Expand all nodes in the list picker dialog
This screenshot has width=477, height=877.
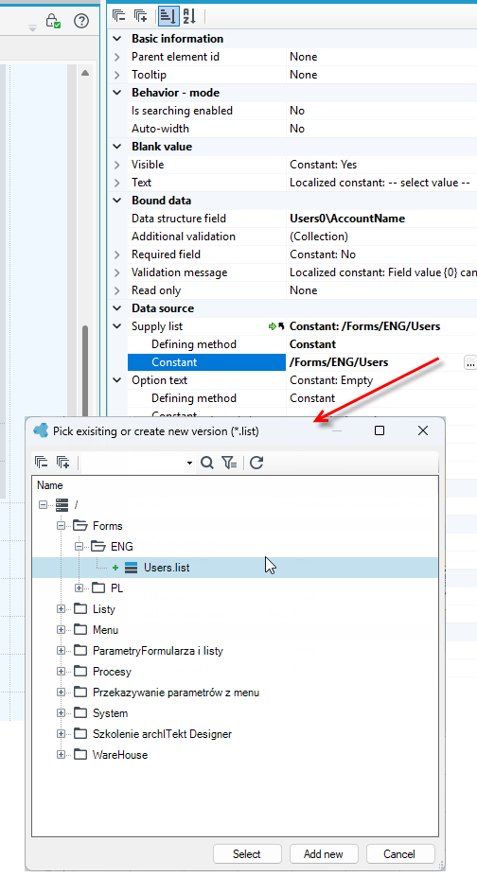62,463
